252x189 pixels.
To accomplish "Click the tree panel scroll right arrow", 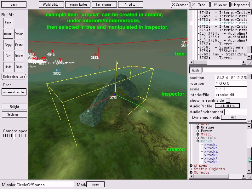I will tap(244, 62).
